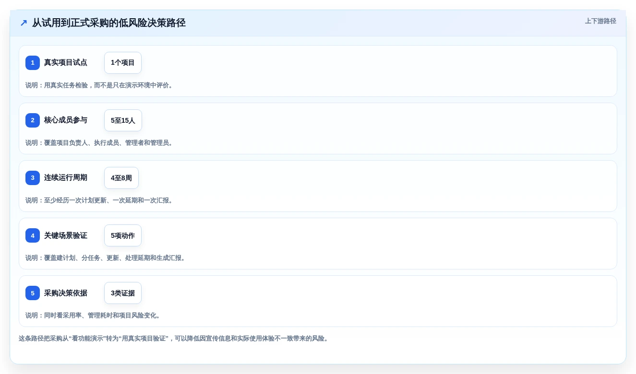Click the 3类证据 pill

(123, 293)
